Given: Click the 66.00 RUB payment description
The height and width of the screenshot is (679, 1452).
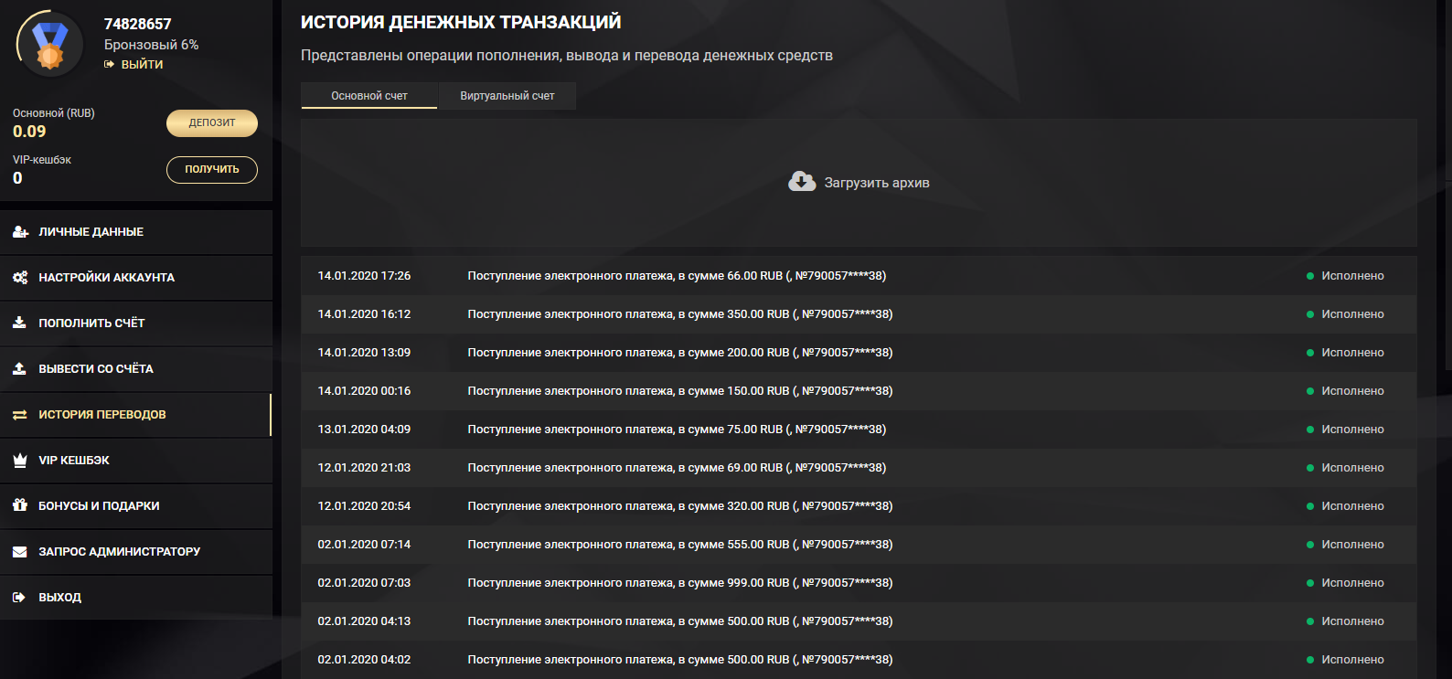Looking at the screenshot, I should 677,276.
